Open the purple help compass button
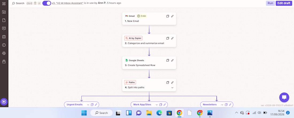This screenshot has height=118, width=294. [4, 102]
